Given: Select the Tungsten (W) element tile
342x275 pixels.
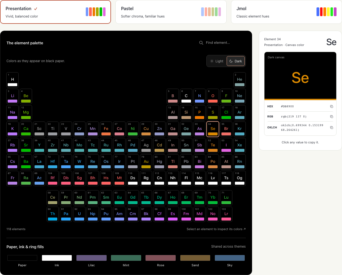Looking at the screenshot, I should 79,162.
